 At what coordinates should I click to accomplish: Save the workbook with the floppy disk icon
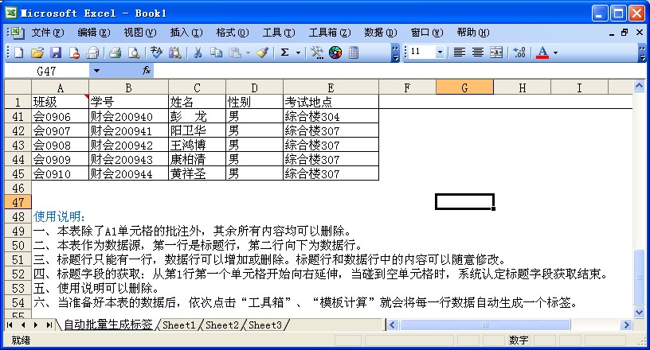coord(56,52)
